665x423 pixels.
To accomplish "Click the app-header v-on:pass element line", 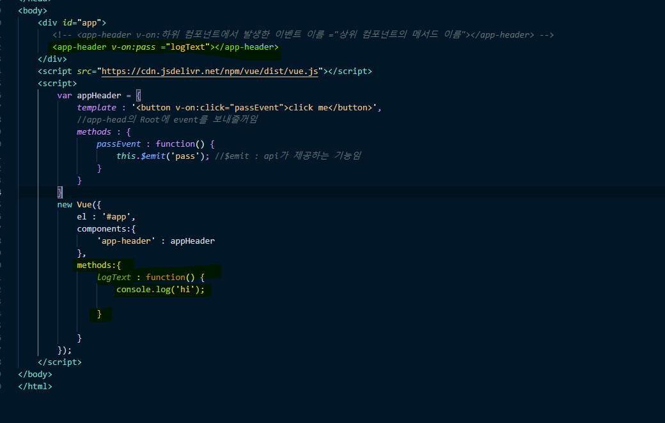I will pyautogui.click(x=166, y=47).
